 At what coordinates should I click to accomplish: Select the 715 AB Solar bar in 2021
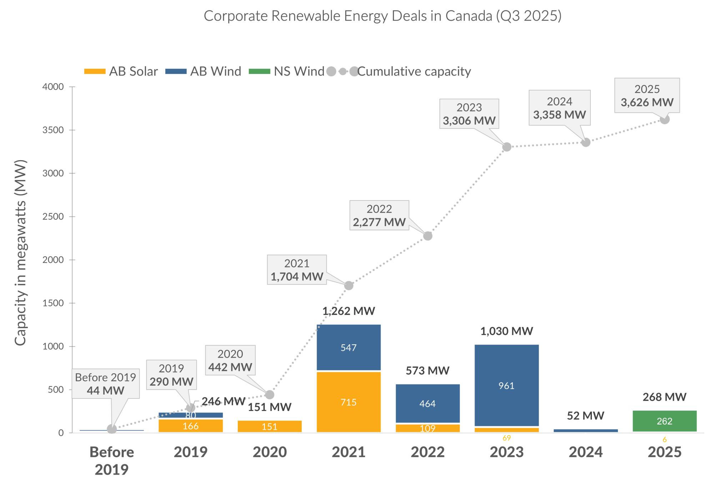point(349,402)
